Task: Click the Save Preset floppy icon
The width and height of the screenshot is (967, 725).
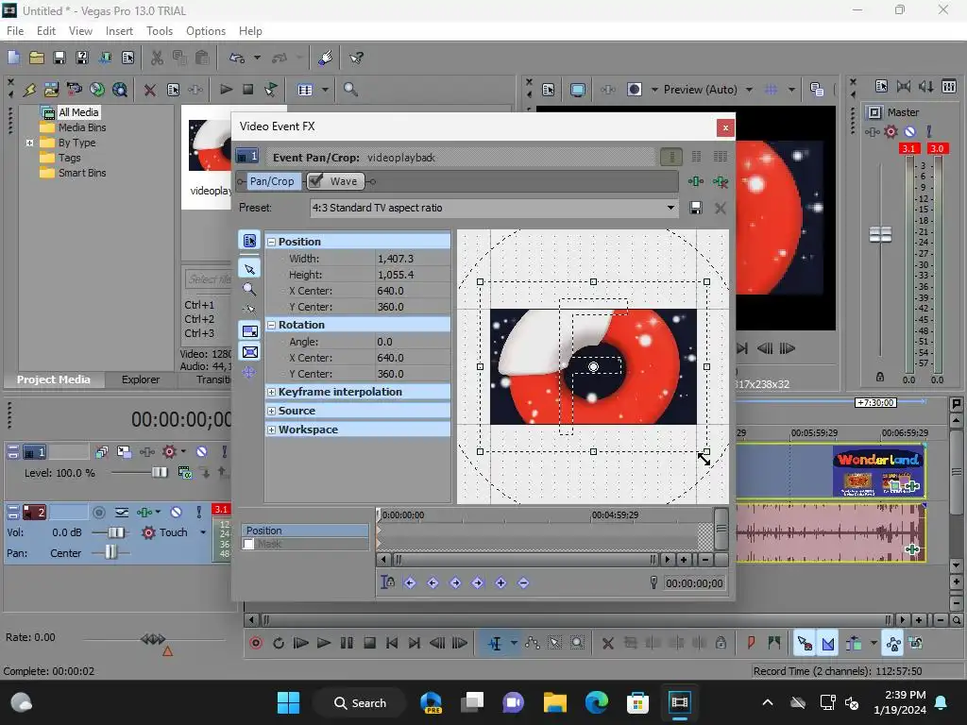Action: click(x=696, y=208)
